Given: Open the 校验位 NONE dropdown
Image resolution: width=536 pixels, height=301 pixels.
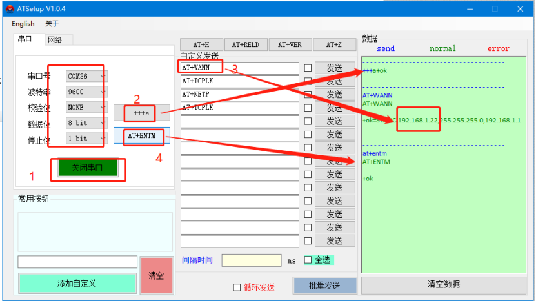Looking at the screenshot, I should (x=86, y=108).
